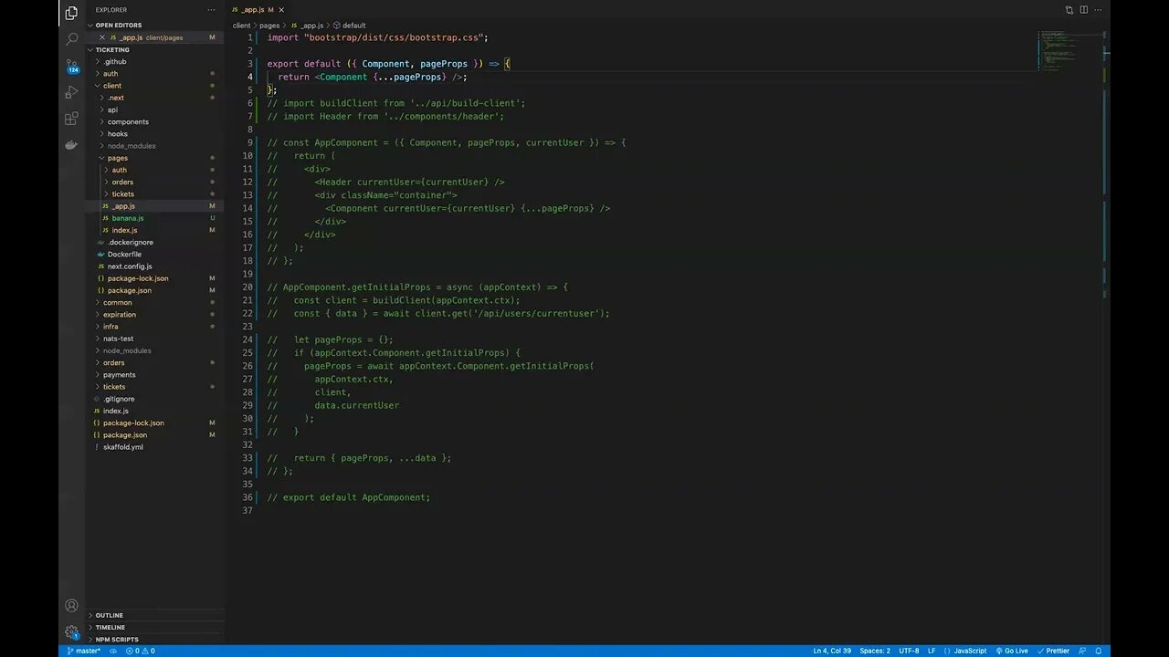Click Prettier formatter status item
This screenshot has width=1169, height=657.
1053,651
